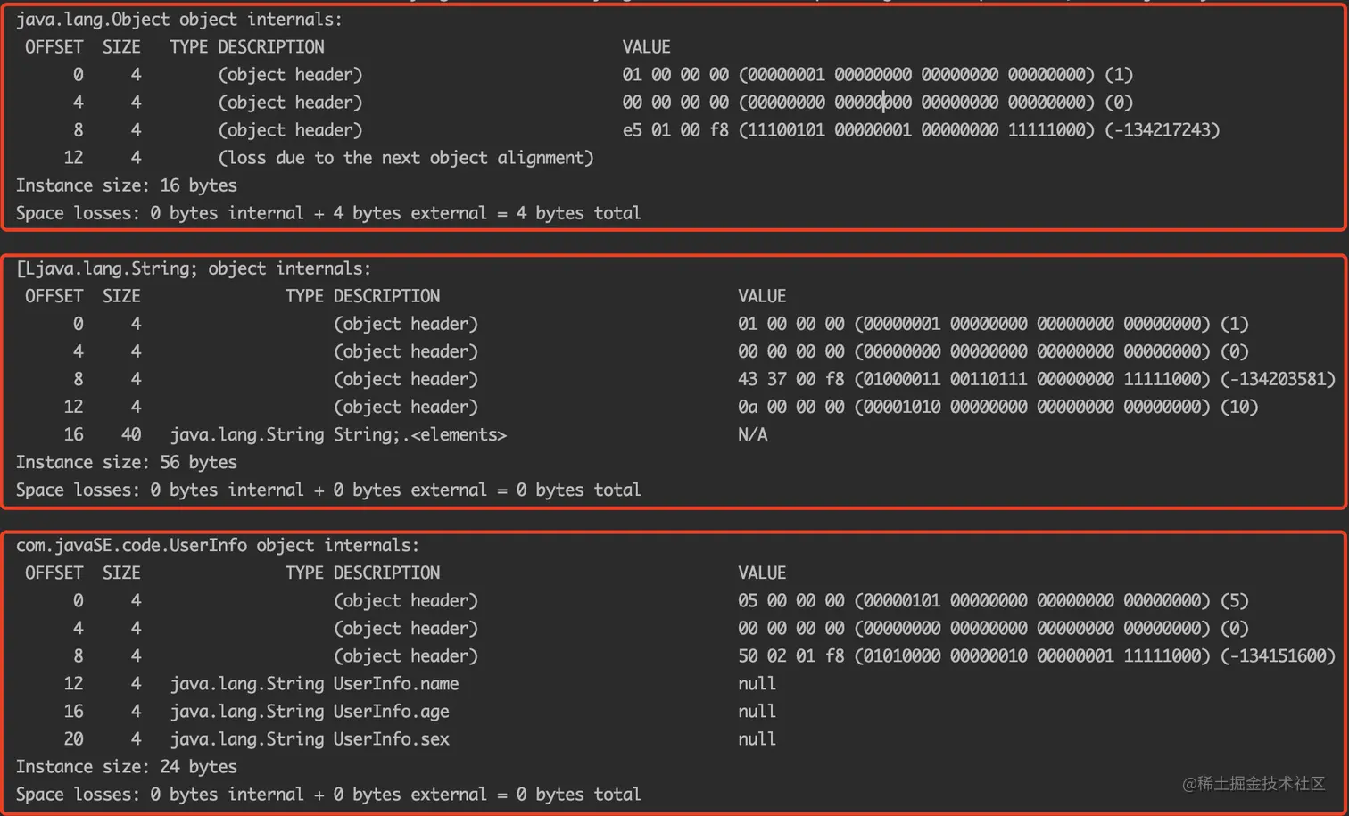The width and height of the screenshot is (1349, 816).
Task: Click 'OFFSET' header in String array section
Action: (x=54, y=296)
